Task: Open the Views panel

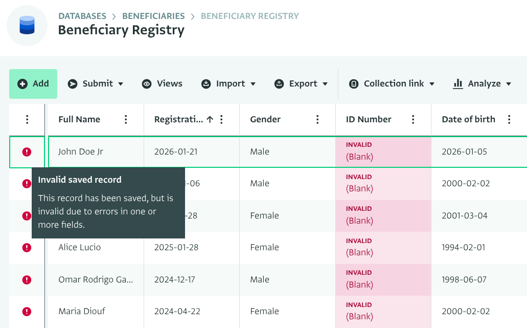Action: point(162,84)
